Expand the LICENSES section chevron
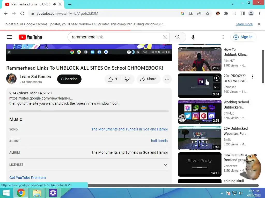This screenshot has height=198, width=265. [166, 165]
